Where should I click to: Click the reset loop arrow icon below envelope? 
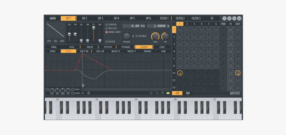(x=89, y=93)
